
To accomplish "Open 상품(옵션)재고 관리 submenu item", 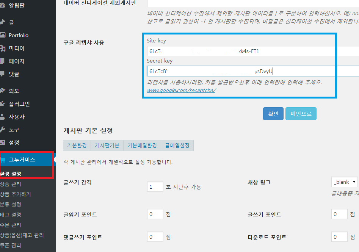I will 22,235.
